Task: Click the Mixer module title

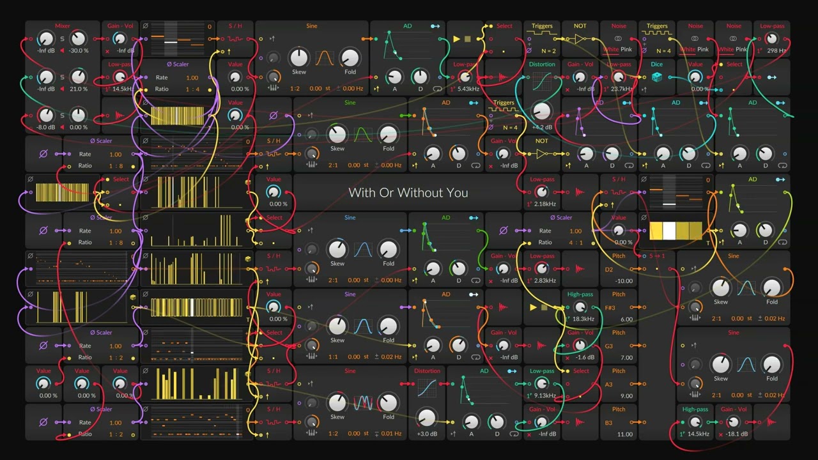Action: pyautogui.click(x=63, y=26)
